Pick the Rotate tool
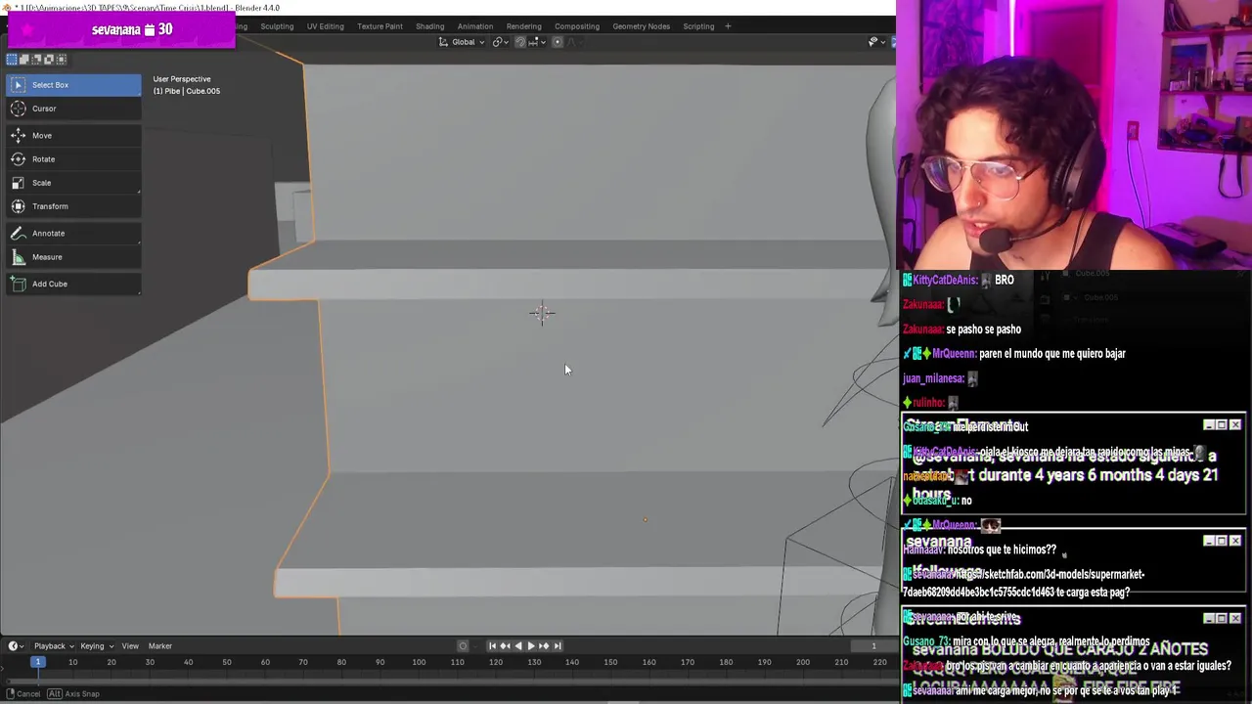Screen dimensions: 1252x704 tap(72, 159)
